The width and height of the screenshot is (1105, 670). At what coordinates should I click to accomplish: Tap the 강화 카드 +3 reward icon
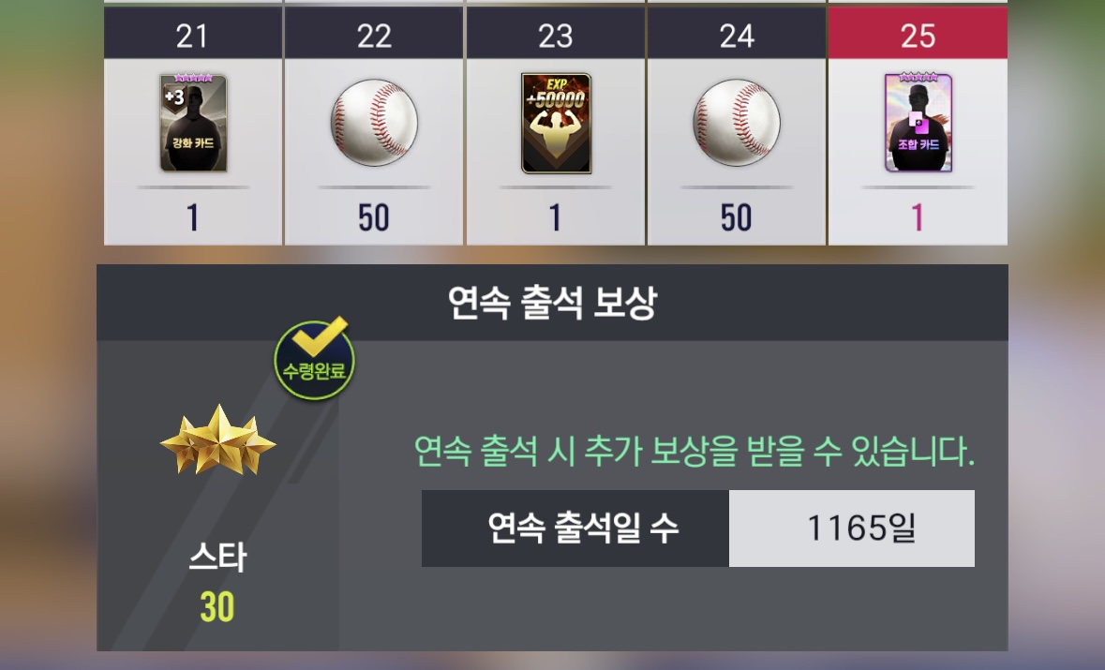(x=193, y=123)
